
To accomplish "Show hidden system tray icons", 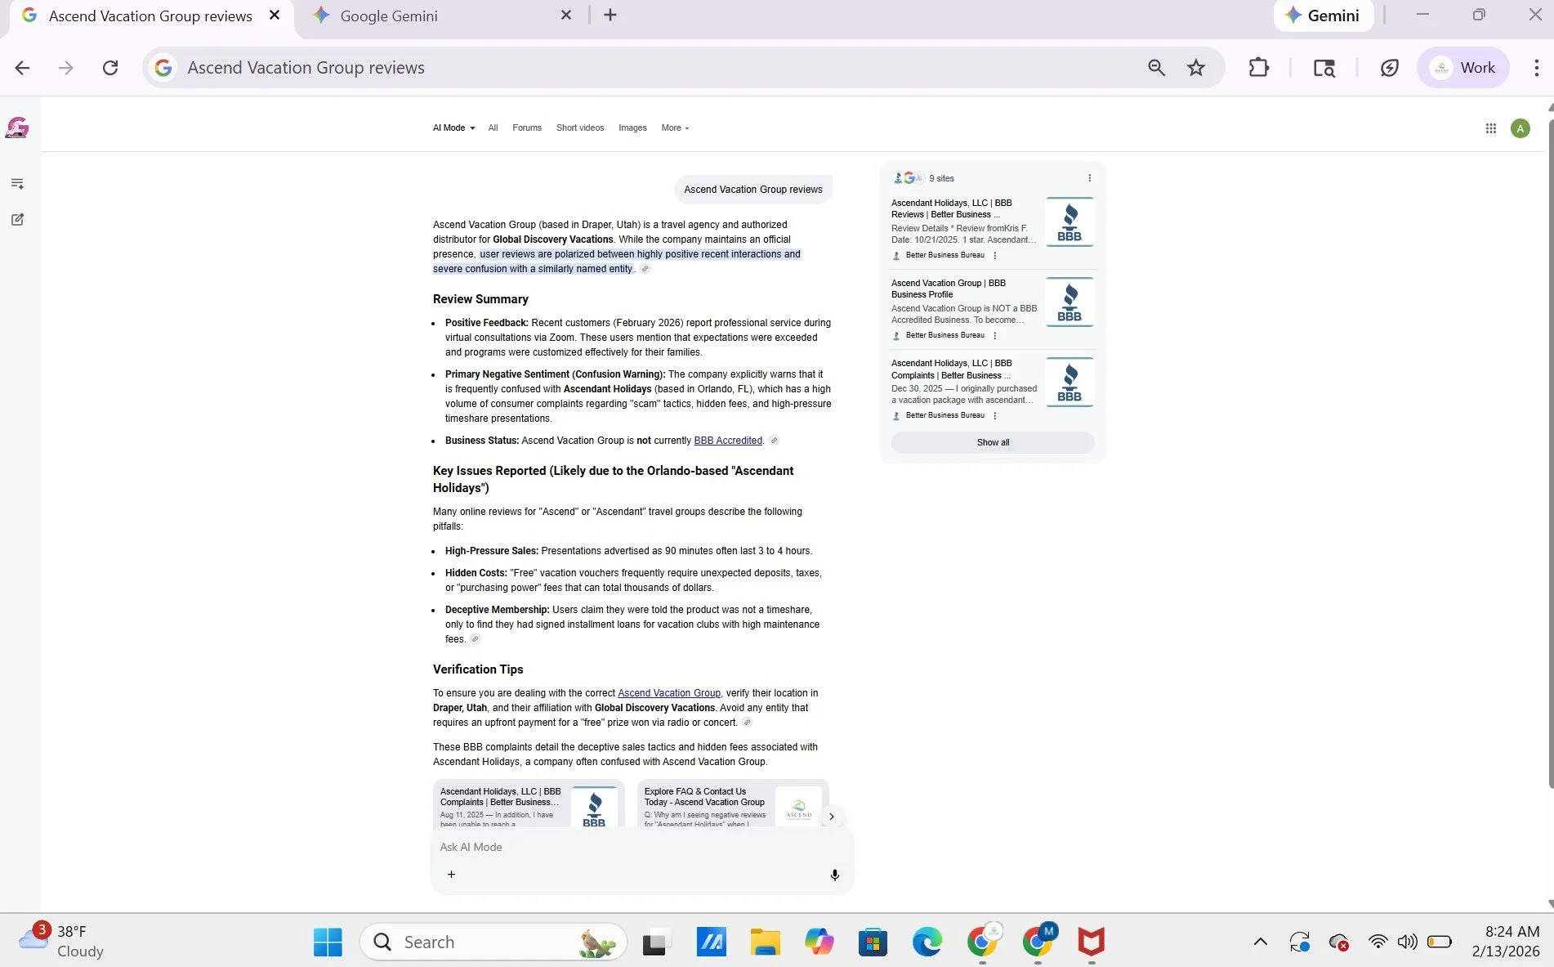I will point(1261,942).
